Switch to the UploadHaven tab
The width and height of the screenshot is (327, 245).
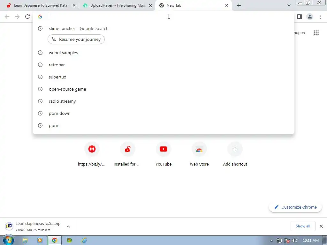coord(118,5)
